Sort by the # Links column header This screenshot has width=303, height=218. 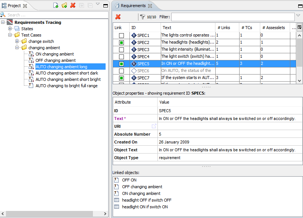(227, 28)
